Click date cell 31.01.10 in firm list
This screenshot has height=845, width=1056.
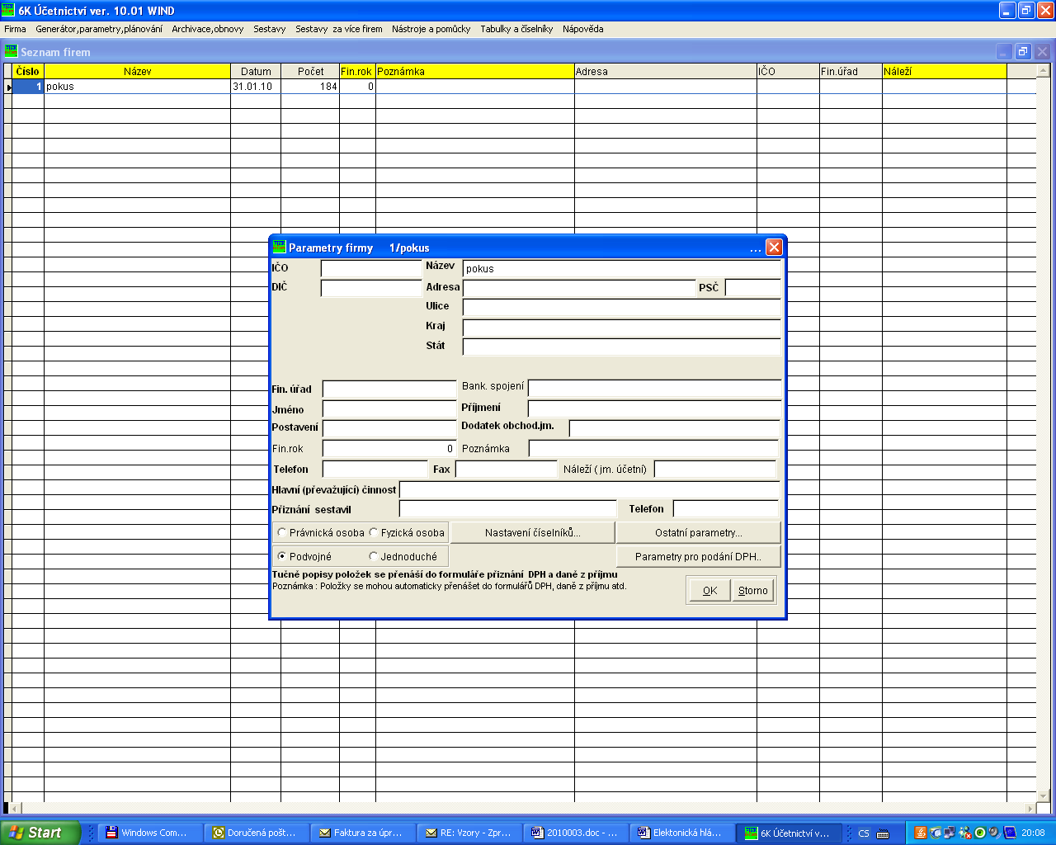[256, 87]
